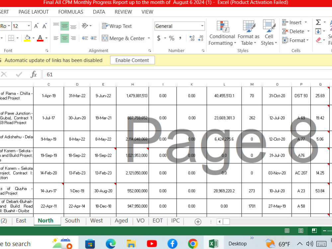Apply the yellow fill color
The image size is (332, 249).
point(27,38)
